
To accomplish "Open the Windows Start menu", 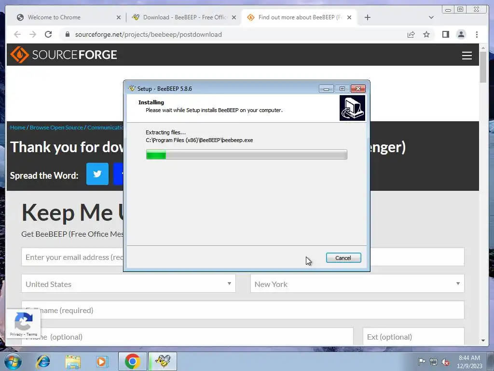I will [x=13, y=361].
